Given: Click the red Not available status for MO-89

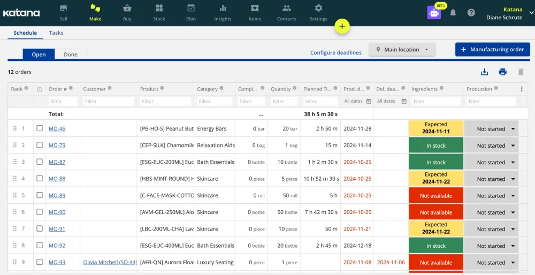Looking at the screenshot, I should (435, 196).
